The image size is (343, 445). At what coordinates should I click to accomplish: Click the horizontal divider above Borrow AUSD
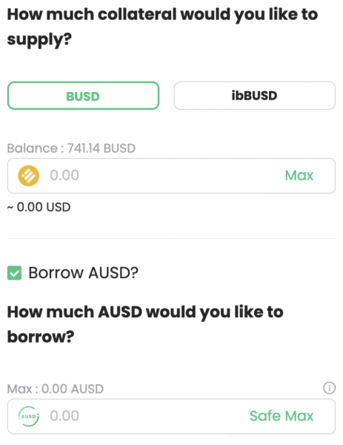(172, 239)
